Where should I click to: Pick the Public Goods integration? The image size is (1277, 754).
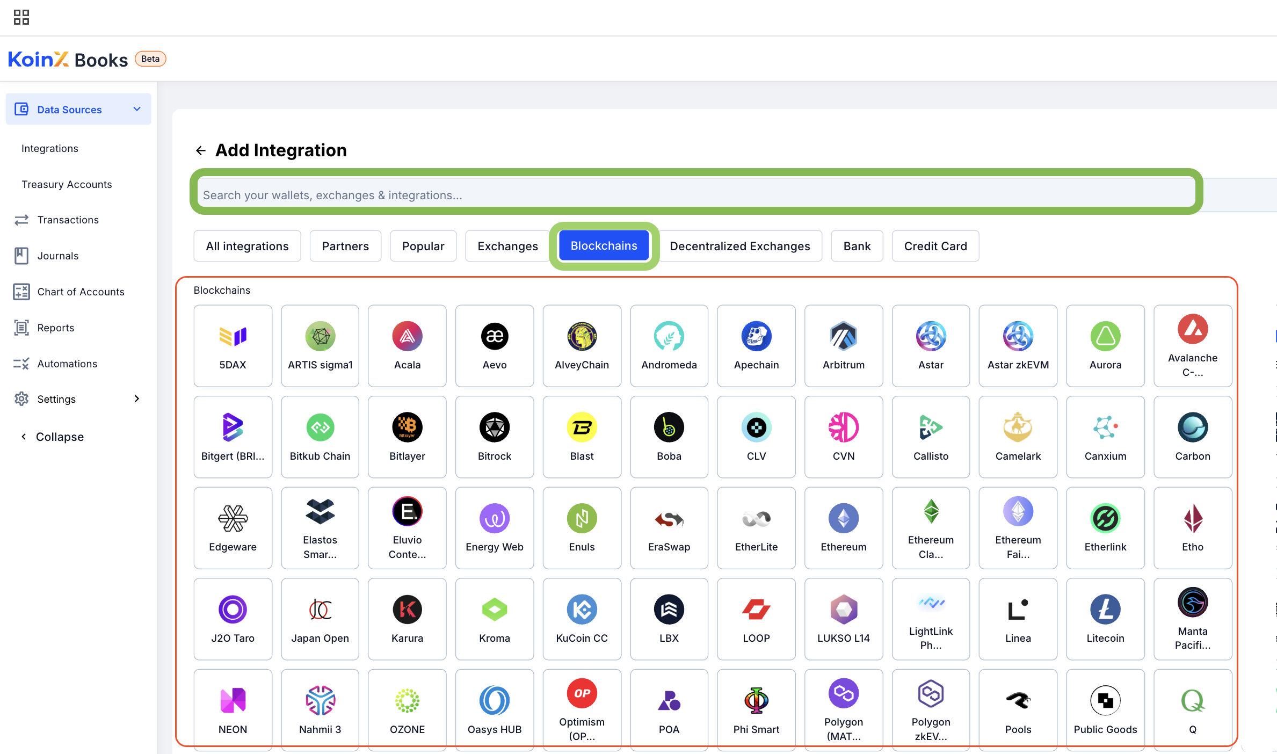[x=1105, y=710]
